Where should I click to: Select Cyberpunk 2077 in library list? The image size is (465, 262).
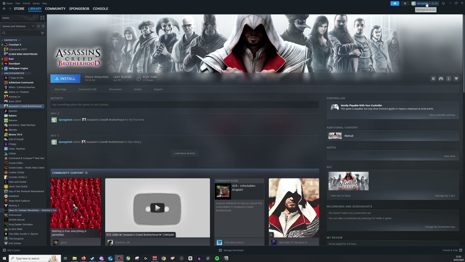pos(18,49)
